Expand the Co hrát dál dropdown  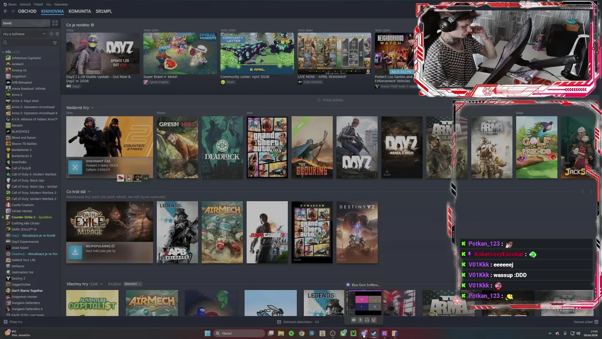[x=88, y=192]
